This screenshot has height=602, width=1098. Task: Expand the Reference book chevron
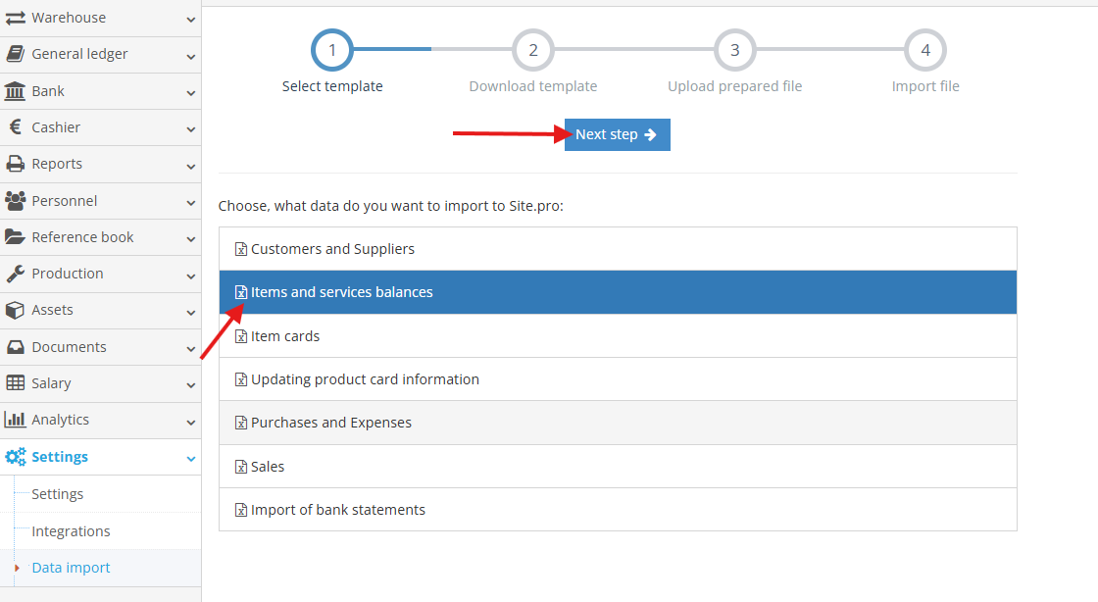pyautogui.click(x=189, y=236)
